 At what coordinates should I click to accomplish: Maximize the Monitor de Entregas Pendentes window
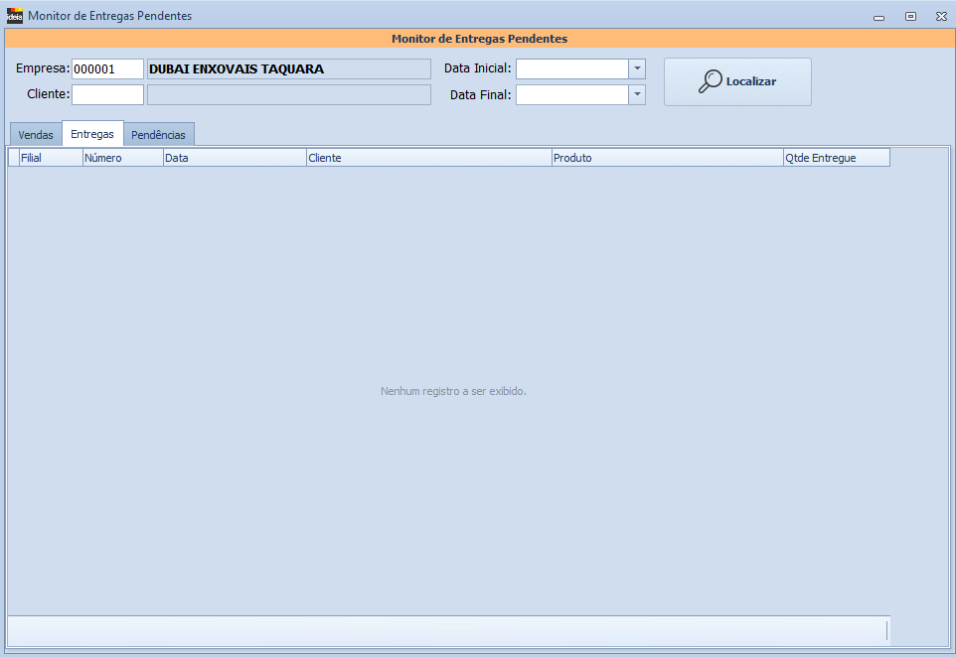point(910,16)
